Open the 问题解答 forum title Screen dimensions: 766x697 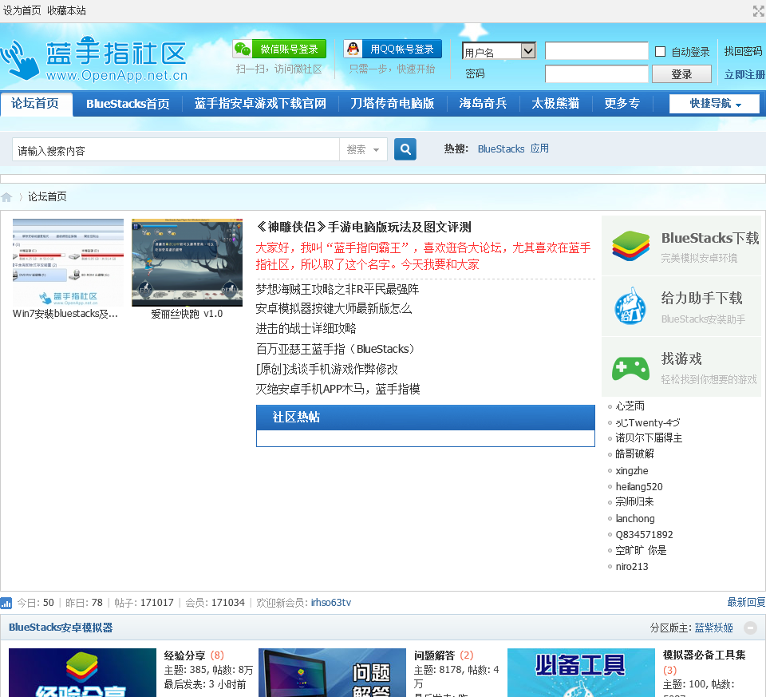click(x=434, y=655)
